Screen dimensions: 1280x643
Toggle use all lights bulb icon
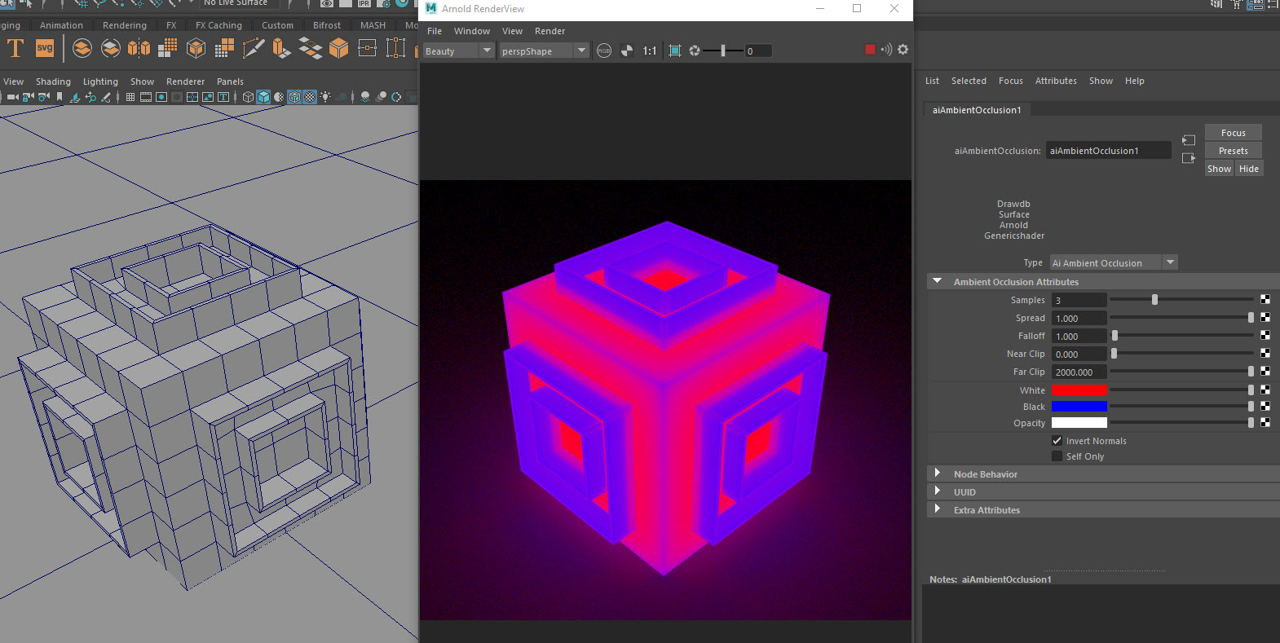[325, 97]
